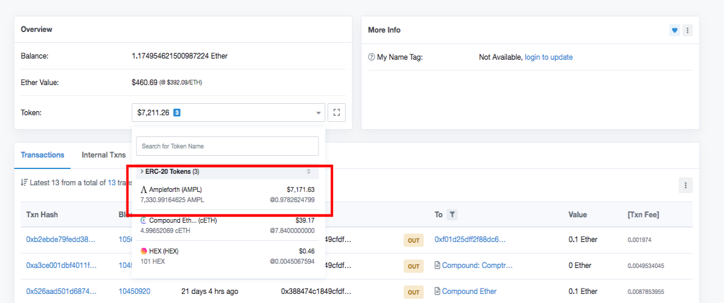The height and width of the screenshot is (303, 724).
Task: Click the Overview panel heading
Action: 36,29
